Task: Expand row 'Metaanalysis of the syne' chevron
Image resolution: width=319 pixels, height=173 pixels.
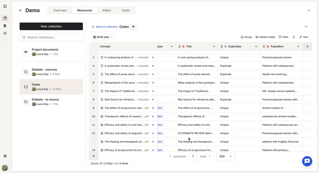Action: (153, 83)
